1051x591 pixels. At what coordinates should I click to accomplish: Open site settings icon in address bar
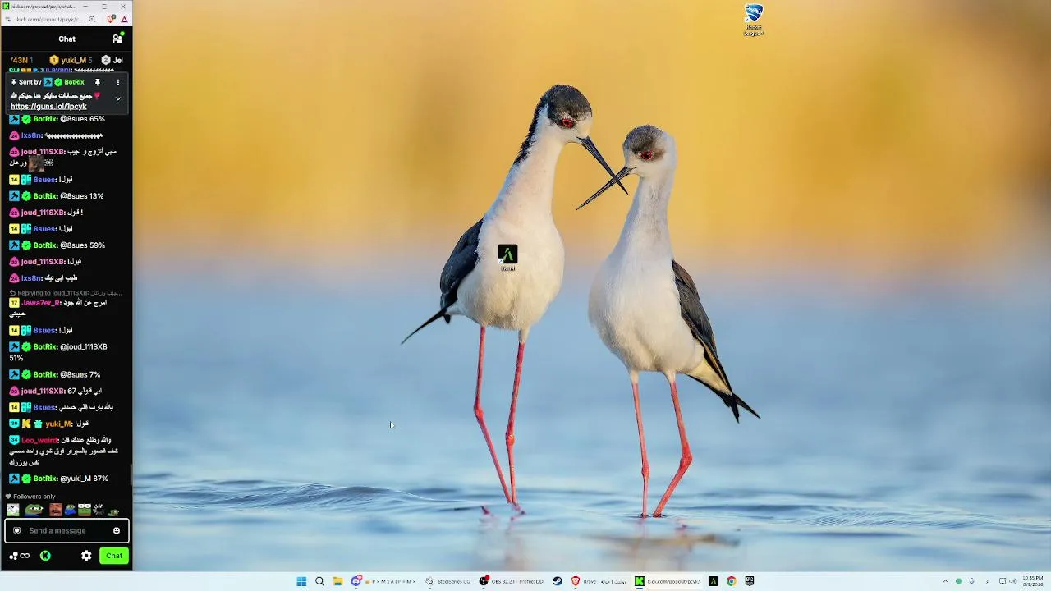[x=8, y=19]
